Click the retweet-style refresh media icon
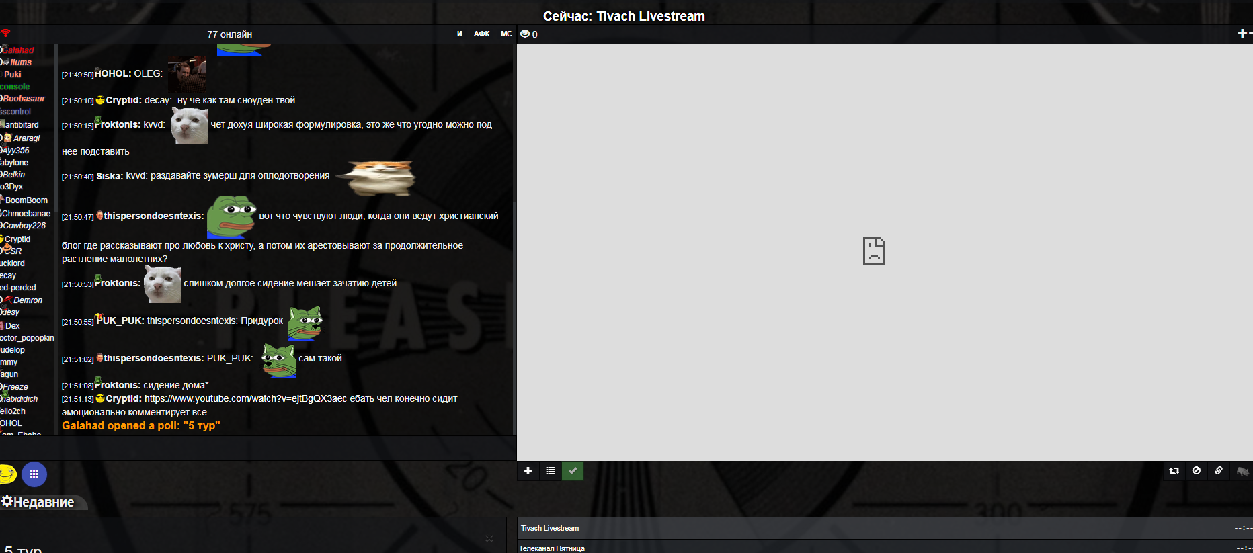 pyautogui.click(x=1174, y=471)
